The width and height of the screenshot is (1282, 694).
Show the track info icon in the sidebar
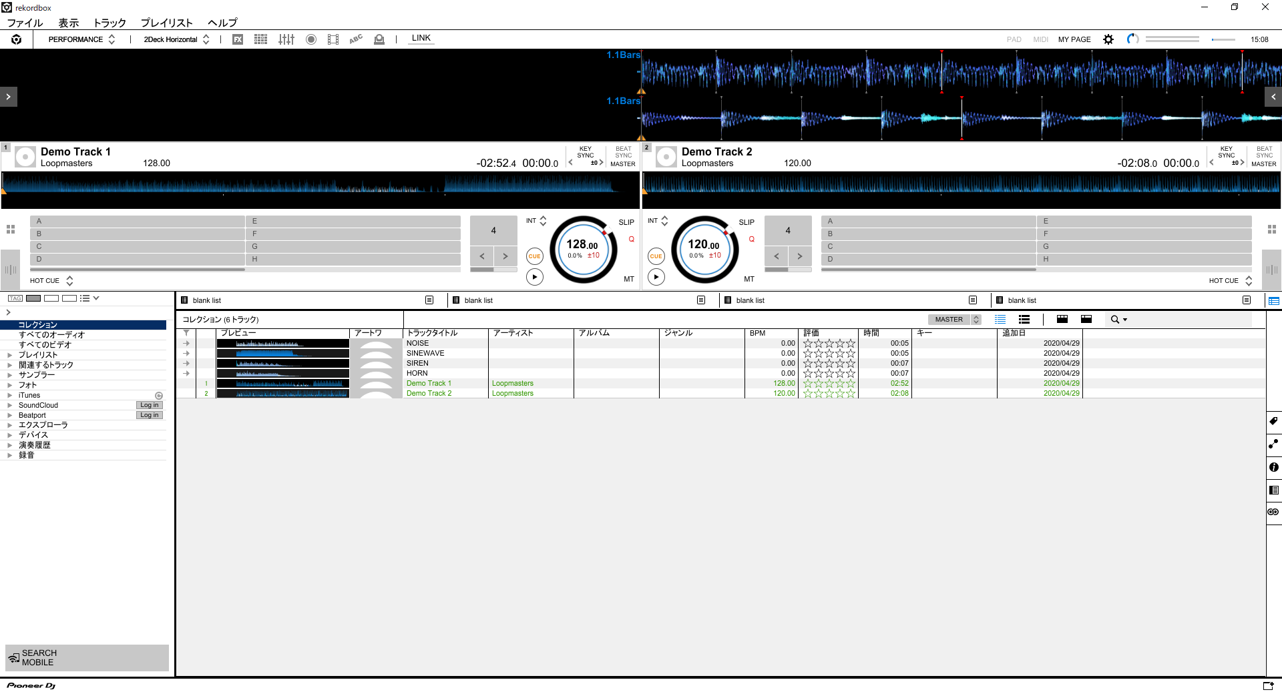pyautogui.click(x=1273, y=467)
